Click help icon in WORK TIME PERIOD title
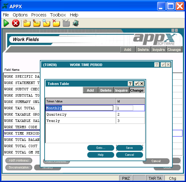186x182 pixels. 157,64
